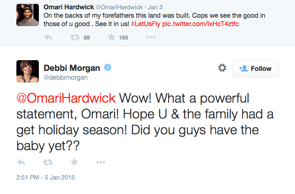This screenshot has width=295, height=194.
Task: Click Debbi Morgan's verified badge
Action: 108,68
